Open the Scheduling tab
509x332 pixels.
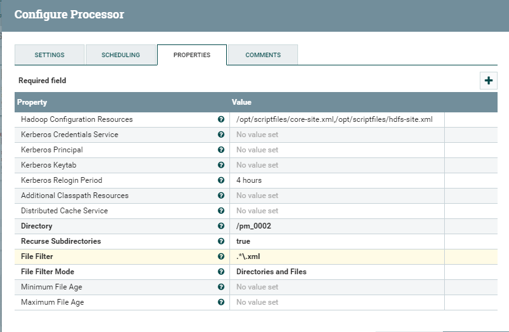point(121,55)
